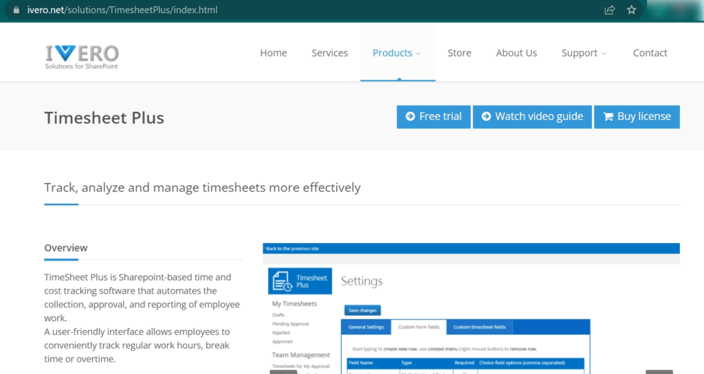Click the Field Name column header
The image size is (704, 374).
[x=360, y=363]
